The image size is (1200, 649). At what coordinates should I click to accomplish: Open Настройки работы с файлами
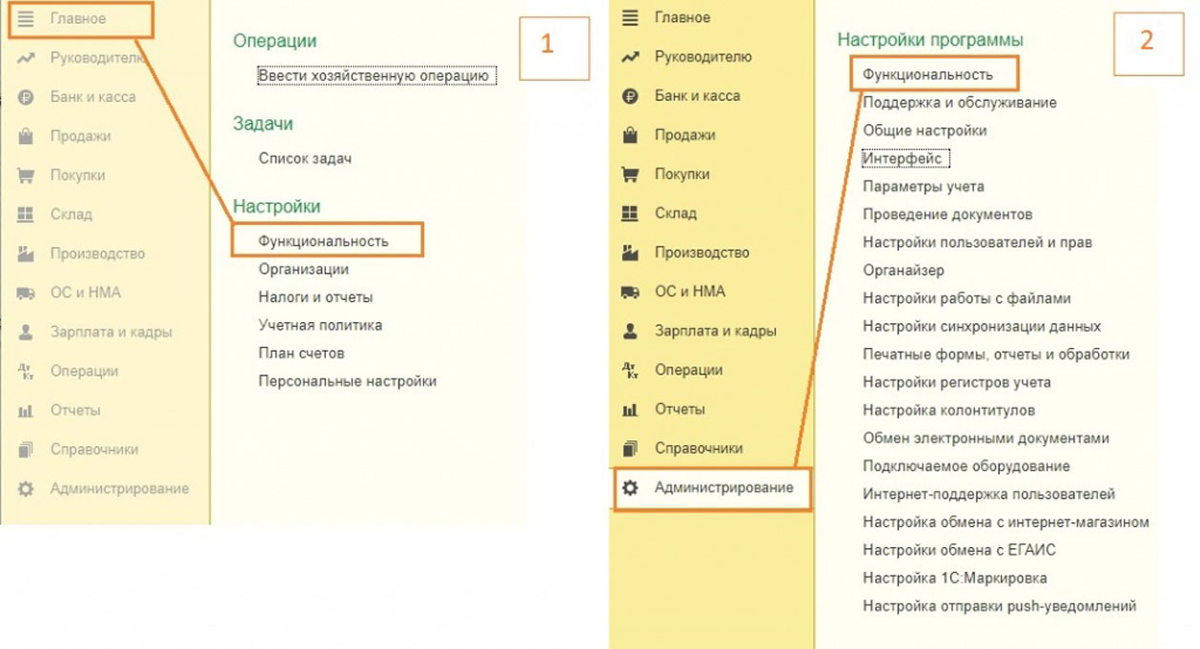click(967, 298)
